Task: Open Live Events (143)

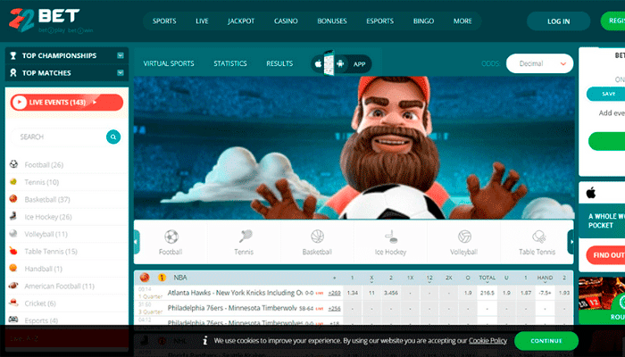Action: 67,103
